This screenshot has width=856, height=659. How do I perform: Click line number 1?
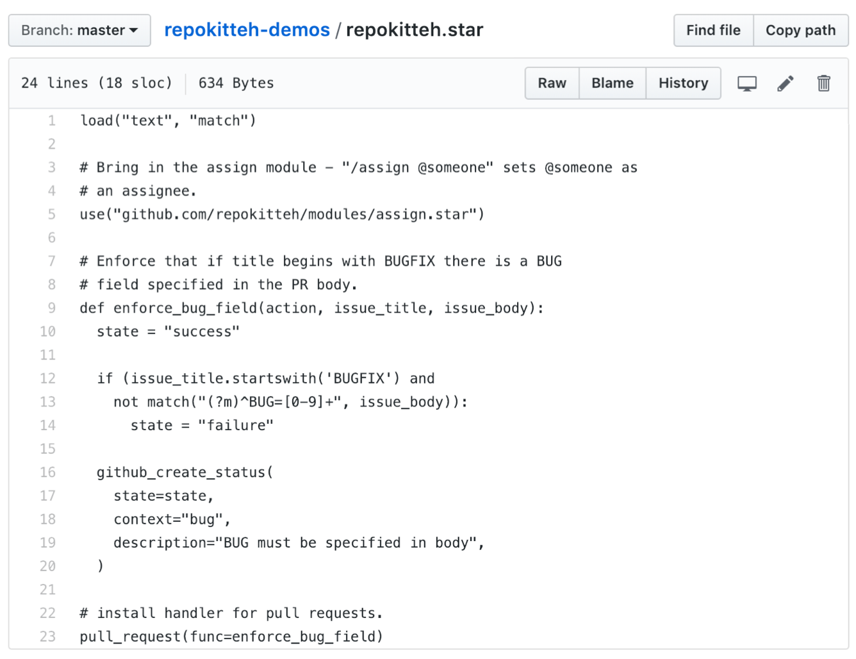pos(52,121)
